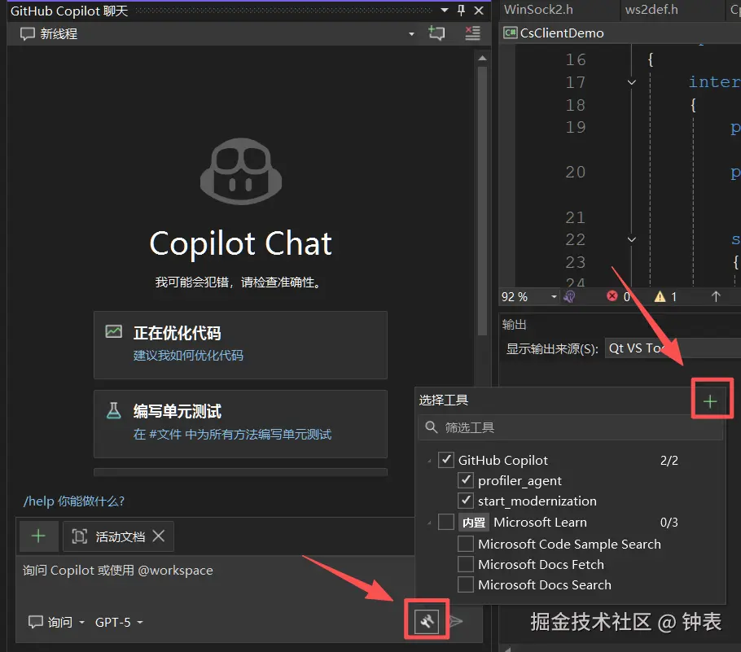
Task: Click the /help 你能做什么? link
Action: click(74, 501)
